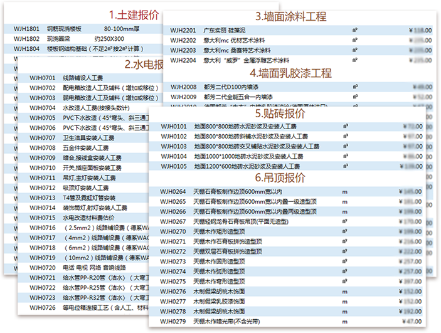Click item "线路铺设人工费"
The width and height of the screenshot is (441, 333).
[x=83, y=78]
